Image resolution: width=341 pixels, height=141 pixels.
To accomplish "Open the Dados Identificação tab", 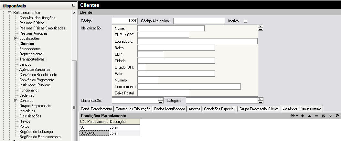I will tap(169, 109).
